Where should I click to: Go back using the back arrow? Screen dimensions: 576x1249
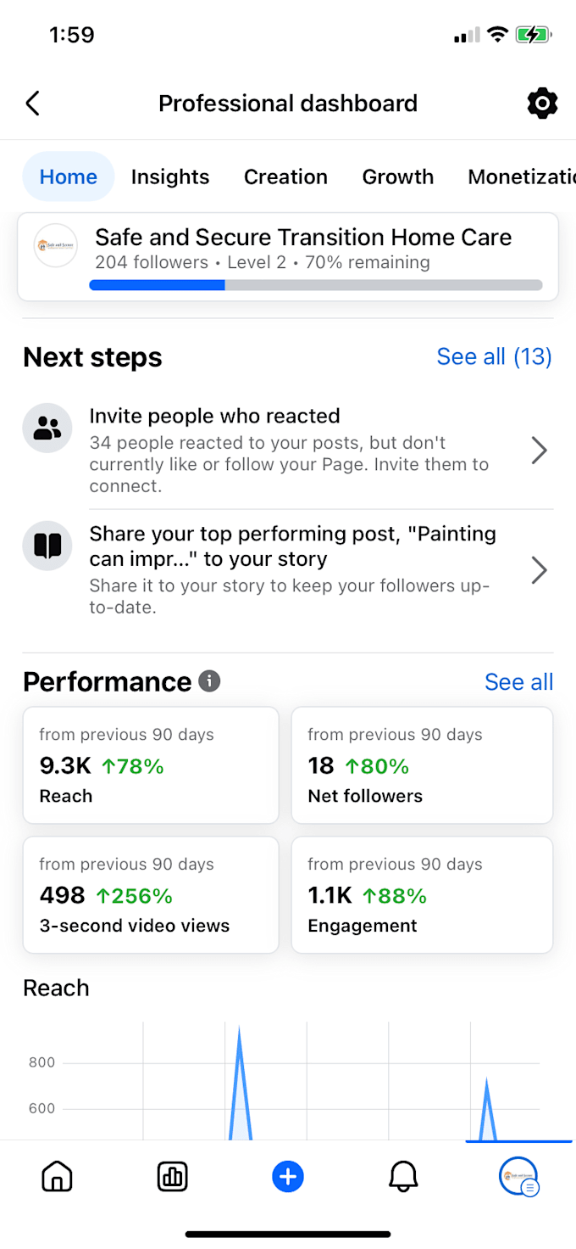pyautogui.click(x=32, y=104)
